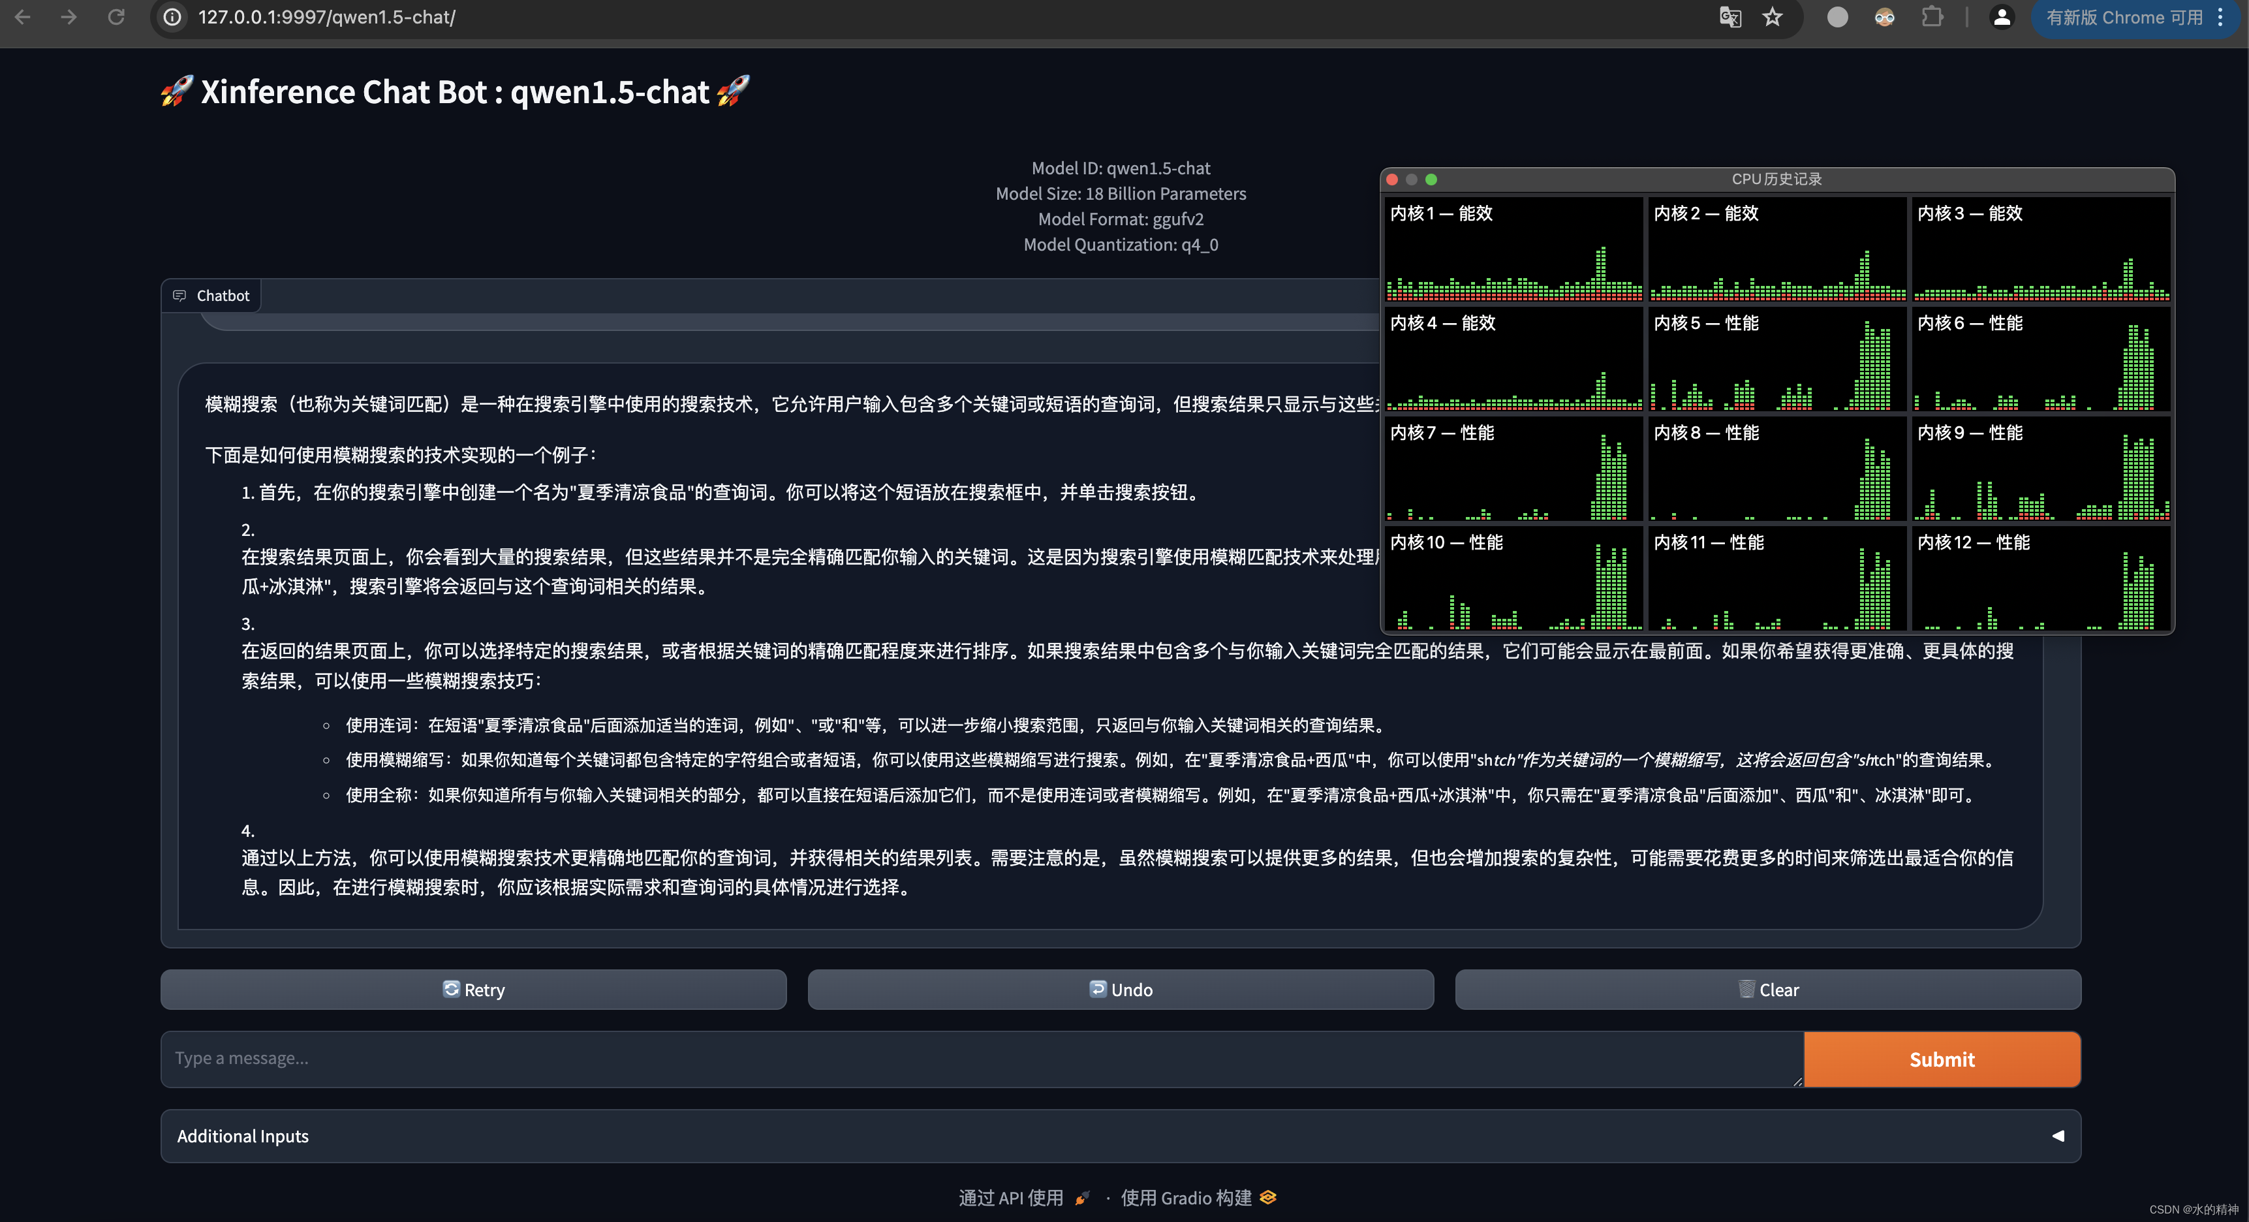The image size is (2249, 1222).
Task: Click the site information icon in the address bar
Action: [171, 16]
